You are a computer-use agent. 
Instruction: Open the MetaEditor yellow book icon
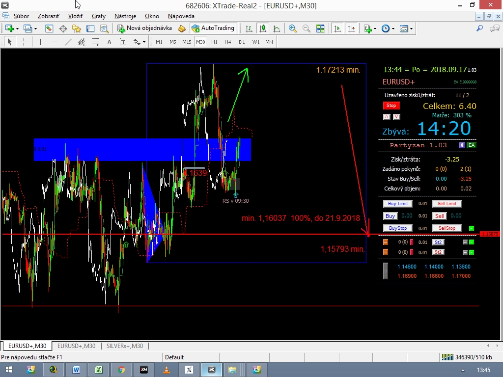pos(182,28)
